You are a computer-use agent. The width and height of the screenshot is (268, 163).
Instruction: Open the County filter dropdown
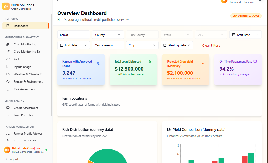[x=108, y=35]
